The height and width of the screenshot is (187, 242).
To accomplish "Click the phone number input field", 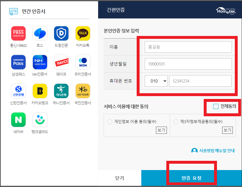I will click(200, 81).
